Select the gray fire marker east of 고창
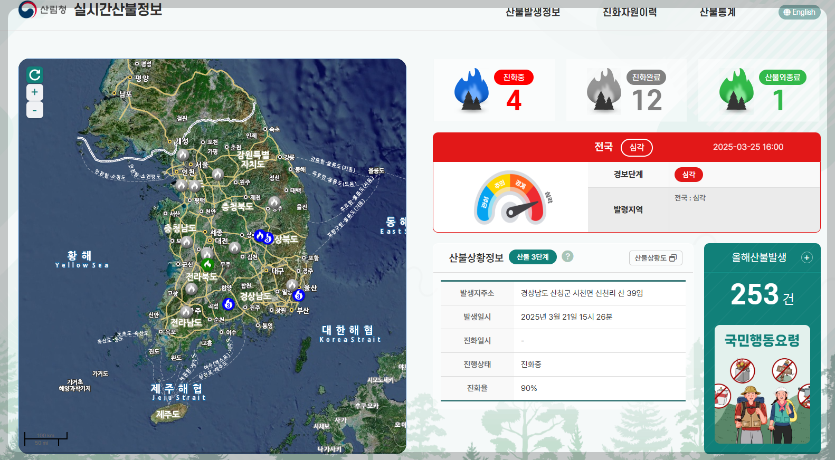 [192, 289]
